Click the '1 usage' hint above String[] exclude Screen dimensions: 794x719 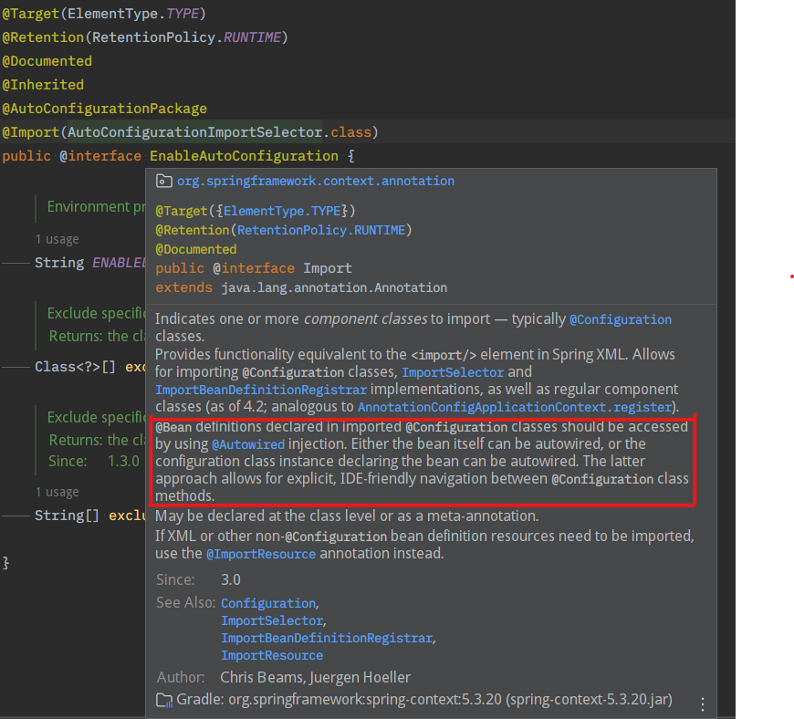57,492
